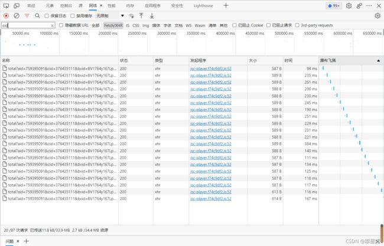384x246 pixels.
Task: Export HAR with the down-arrow icon
Action: tap(152, 16)
